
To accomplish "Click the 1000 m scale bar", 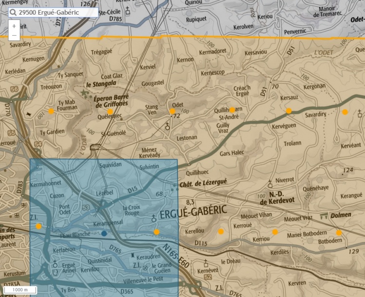I will (x=20, y=290).
